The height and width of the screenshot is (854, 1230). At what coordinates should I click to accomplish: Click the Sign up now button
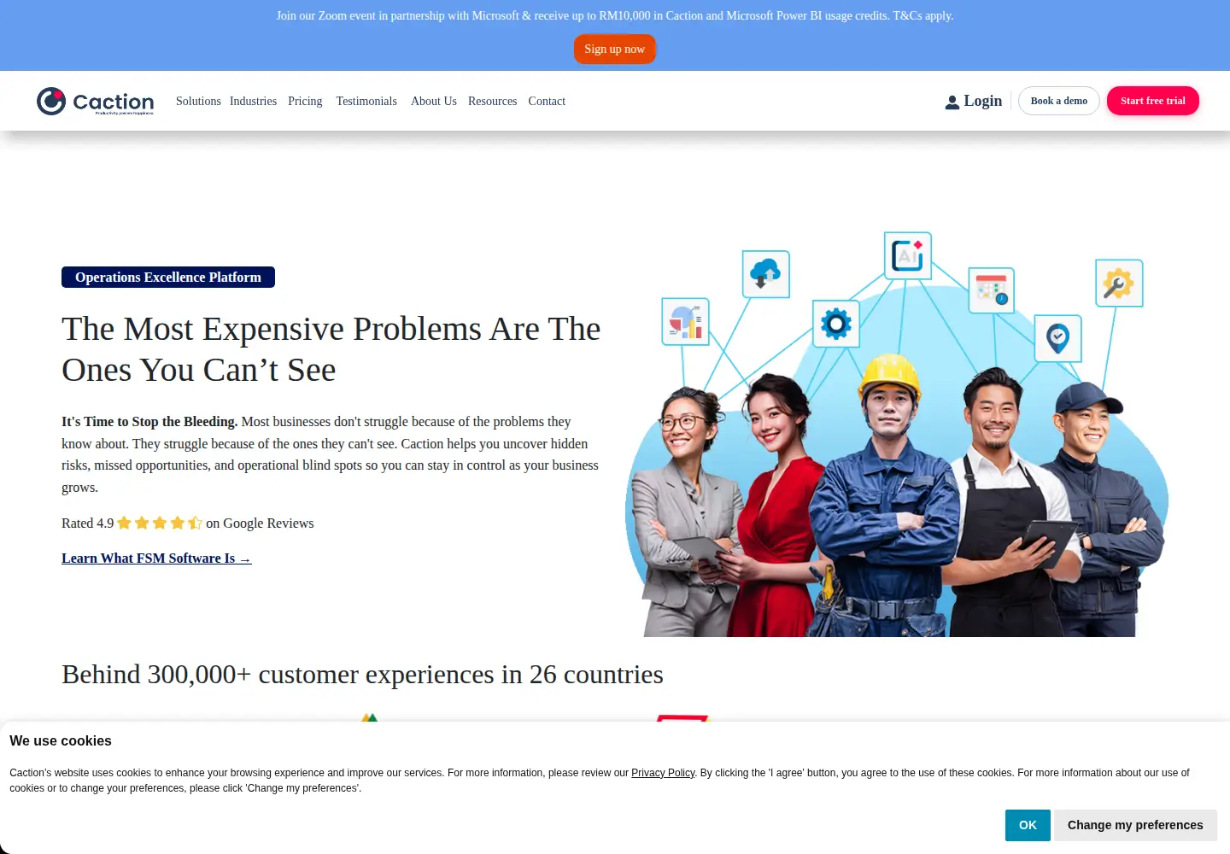click(615, 49)
